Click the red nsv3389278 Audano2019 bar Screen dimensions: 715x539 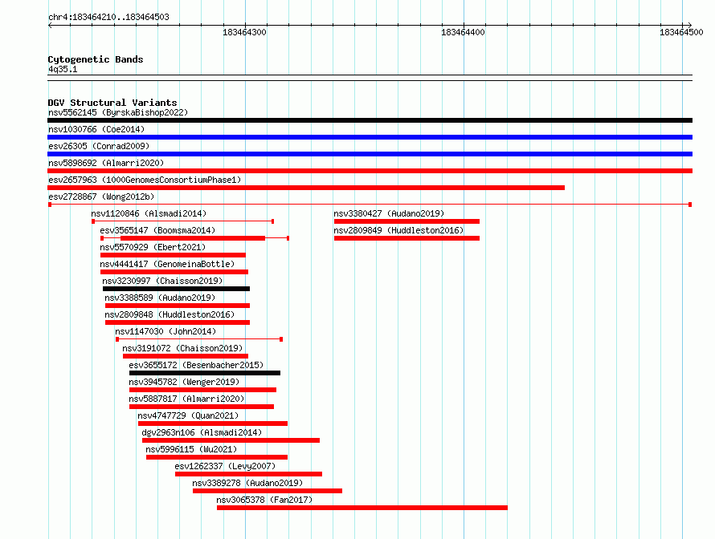click(268, 491)
